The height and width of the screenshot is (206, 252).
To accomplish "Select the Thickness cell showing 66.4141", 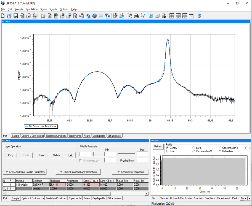I will point(57,185).
